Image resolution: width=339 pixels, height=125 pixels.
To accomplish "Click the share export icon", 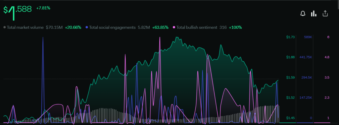I will [x=325, y=14].
